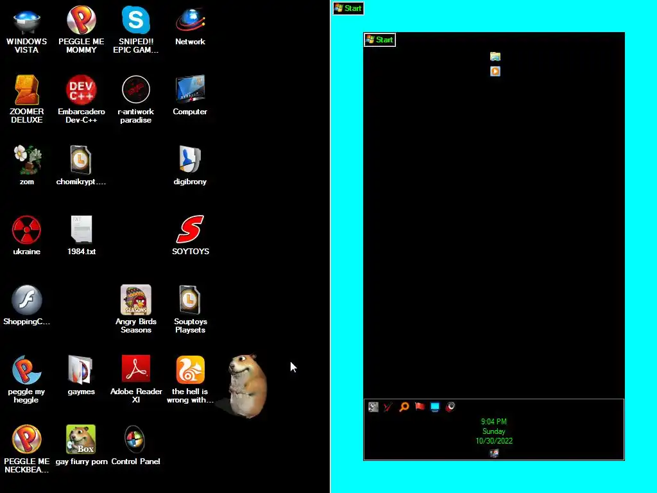Click the red checkmark tray icon
The height and width of the screenshot is (493, 657).
pos(388,406)
